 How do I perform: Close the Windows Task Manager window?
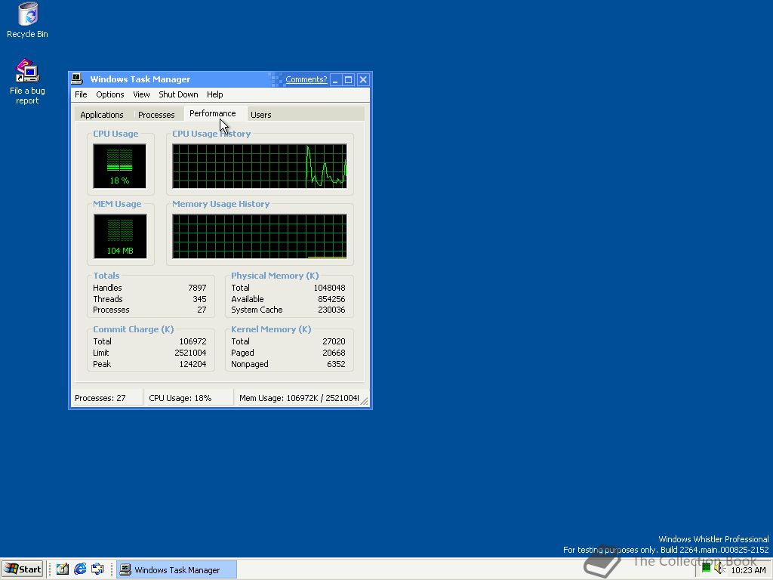(x=363, y=79)
